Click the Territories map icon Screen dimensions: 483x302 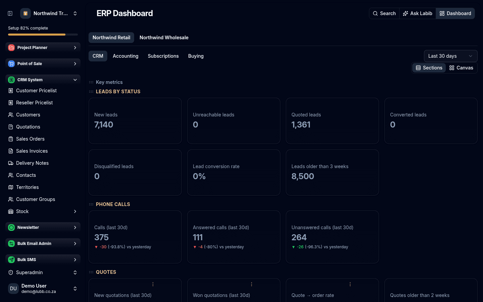pyautogui.click(x=11, y=187)
